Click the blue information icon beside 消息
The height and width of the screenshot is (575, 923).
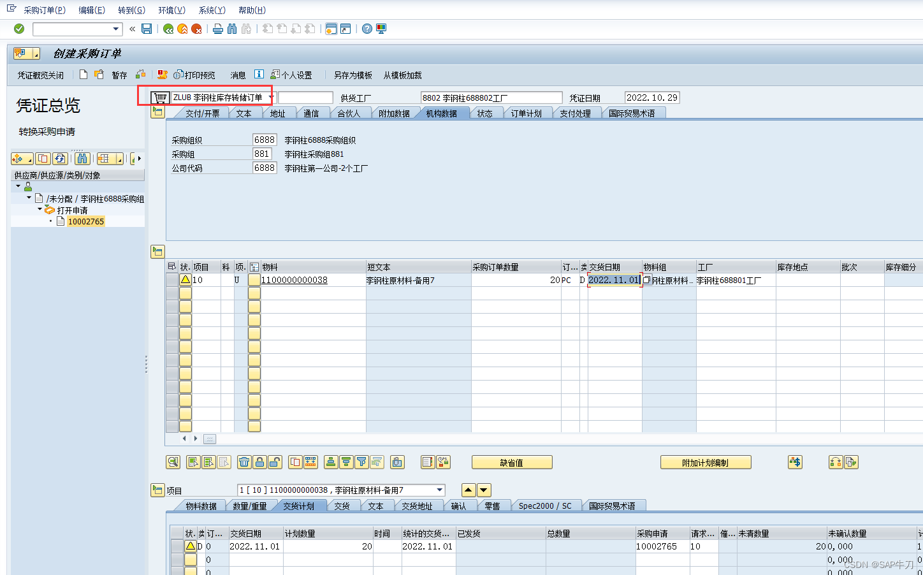(x=259, y=75)
